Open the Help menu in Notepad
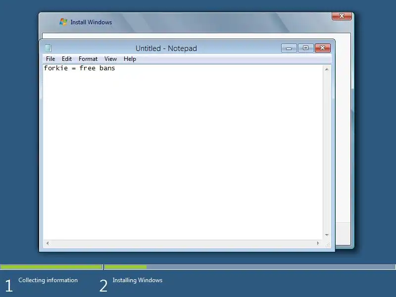The height and width of the screenshot is (297, 396). [130, 59]
